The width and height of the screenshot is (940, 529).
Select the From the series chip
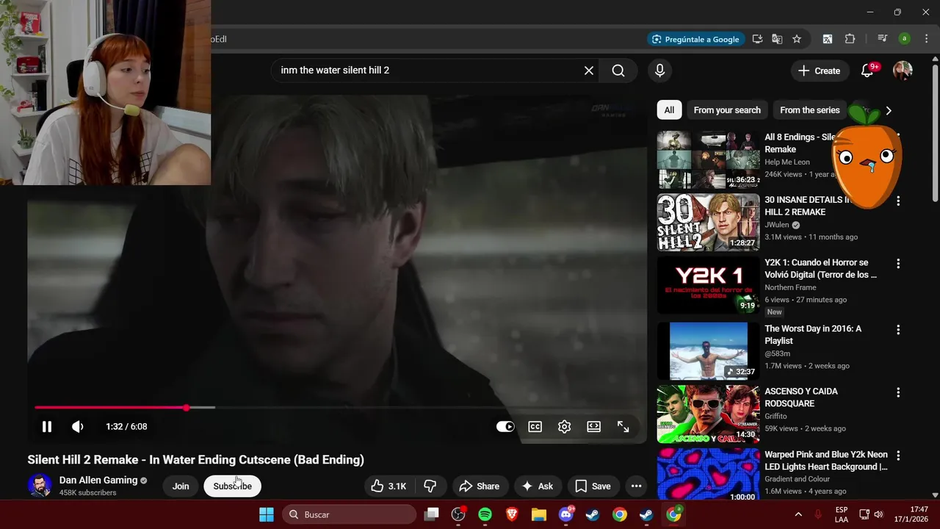click(809, 110)
